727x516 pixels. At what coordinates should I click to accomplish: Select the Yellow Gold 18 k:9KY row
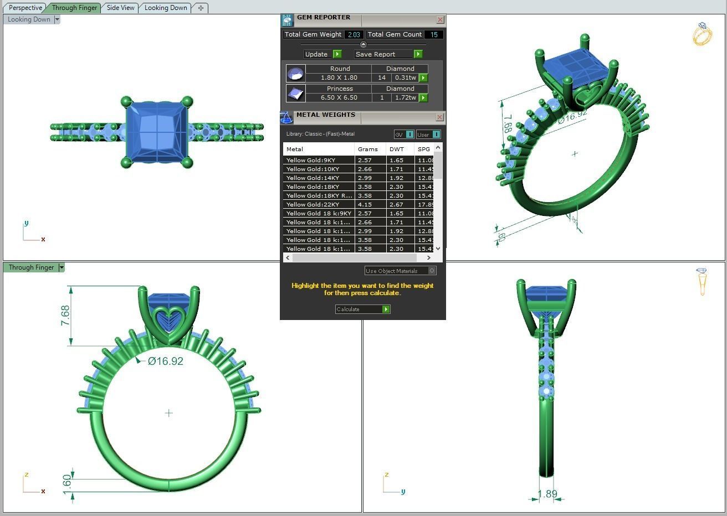pyautogui.click(x=359, y=213)
